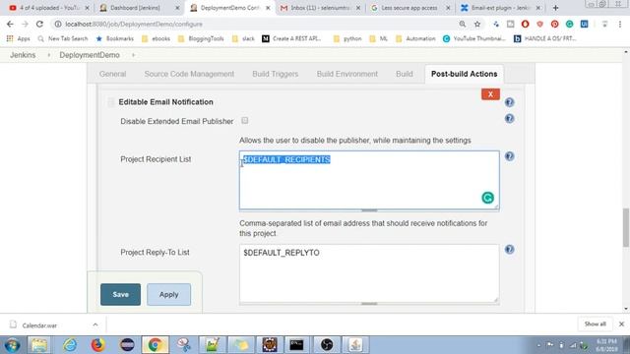Open the Pinterest extension icon
The height and width of the screenshot is (354, 630).
tap(554, 24)
